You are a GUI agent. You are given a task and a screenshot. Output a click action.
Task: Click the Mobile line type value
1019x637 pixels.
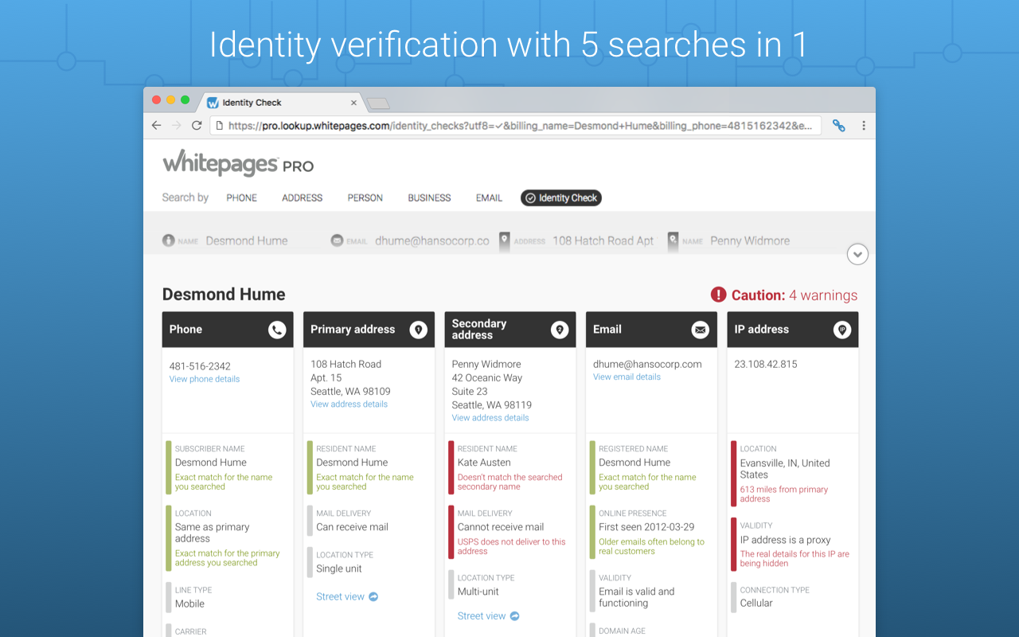[x=189, y=604]
